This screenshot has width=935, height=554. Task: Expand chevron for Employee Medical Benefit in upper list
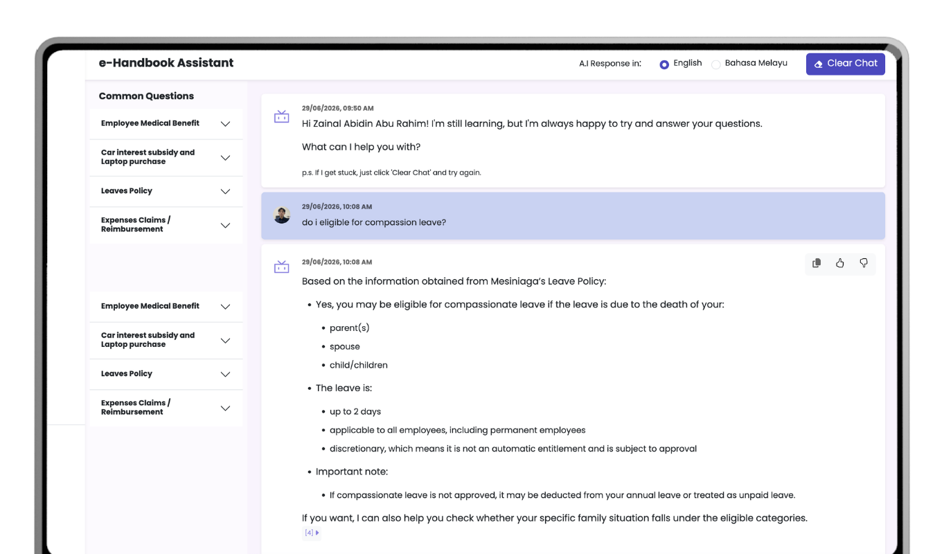[225, 124]
